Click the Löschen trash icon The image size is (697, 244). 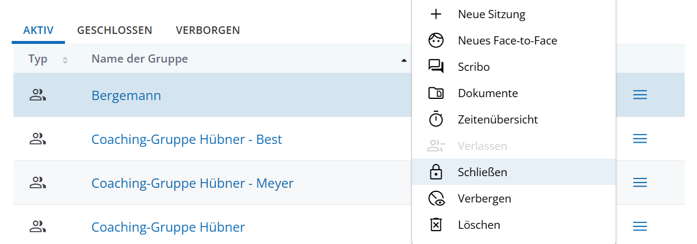click(x=436, y=225)
